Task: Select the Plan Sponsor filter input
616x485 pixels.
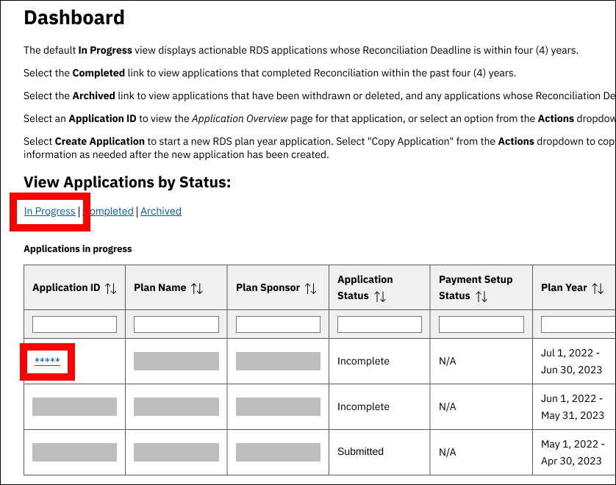Action: pyautogui.click(x=278, y=324)
